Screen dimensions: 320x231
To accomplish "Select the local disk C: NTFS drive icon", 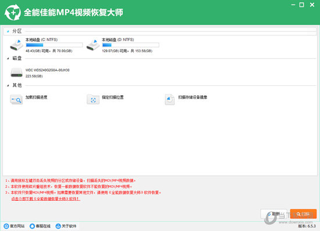I will coord(16,45).
